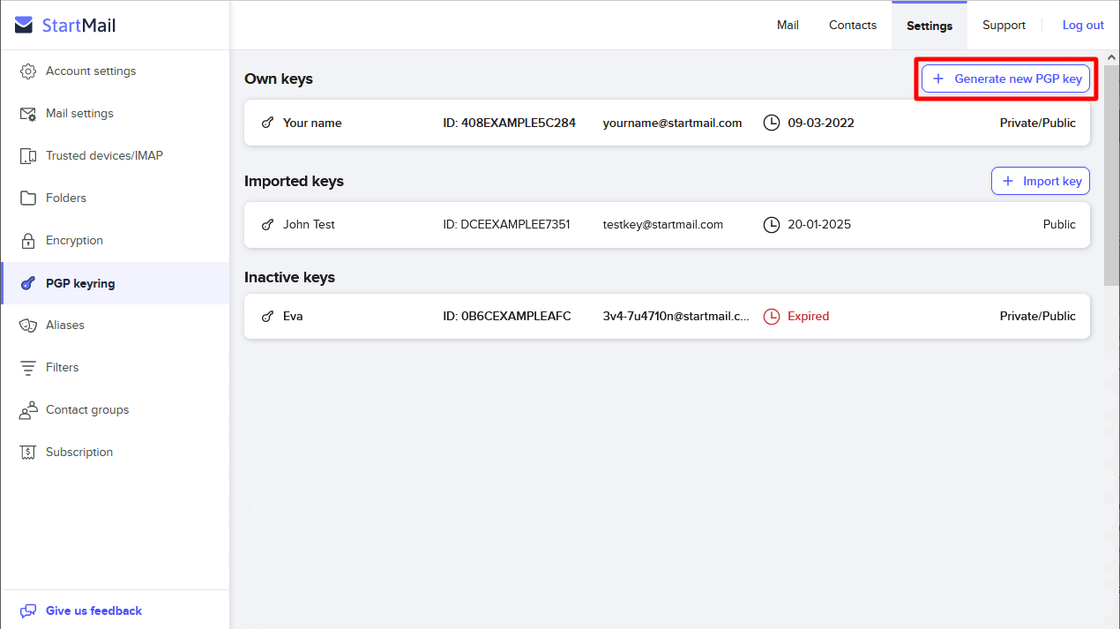Select the Settings tab
This screenshot has height=629, width=1120.
point(930,26)
